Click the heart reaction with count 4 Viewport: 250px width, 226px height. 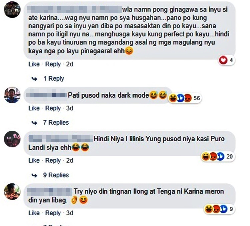(x=226, y=60)
